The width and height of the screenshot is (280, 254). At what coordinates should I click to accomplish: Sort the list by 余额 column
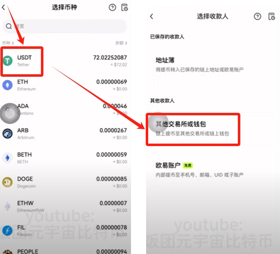[121, 43]
